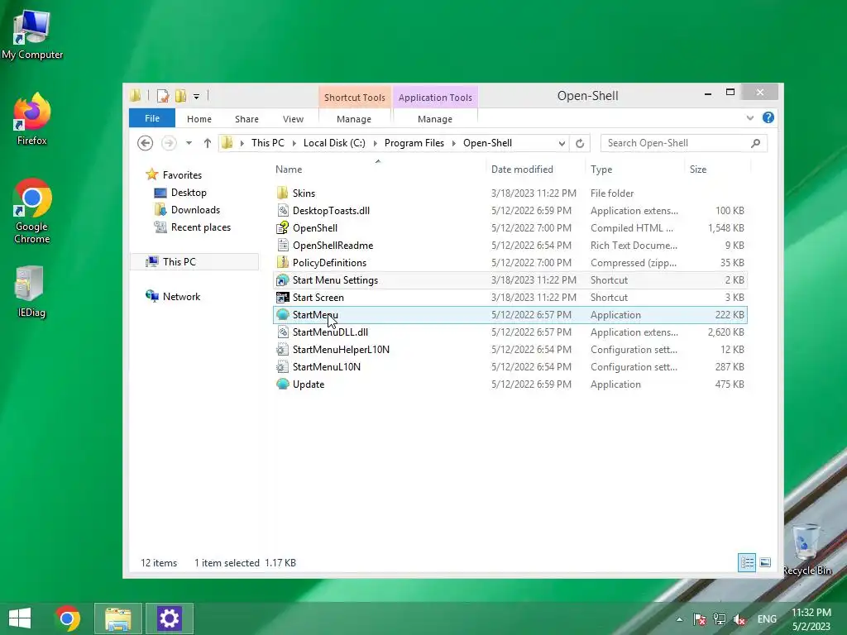Screen dimensions: 847x635
Task: Click Properties icon in quick access toolbar
Action: click(x=163, y=96)
